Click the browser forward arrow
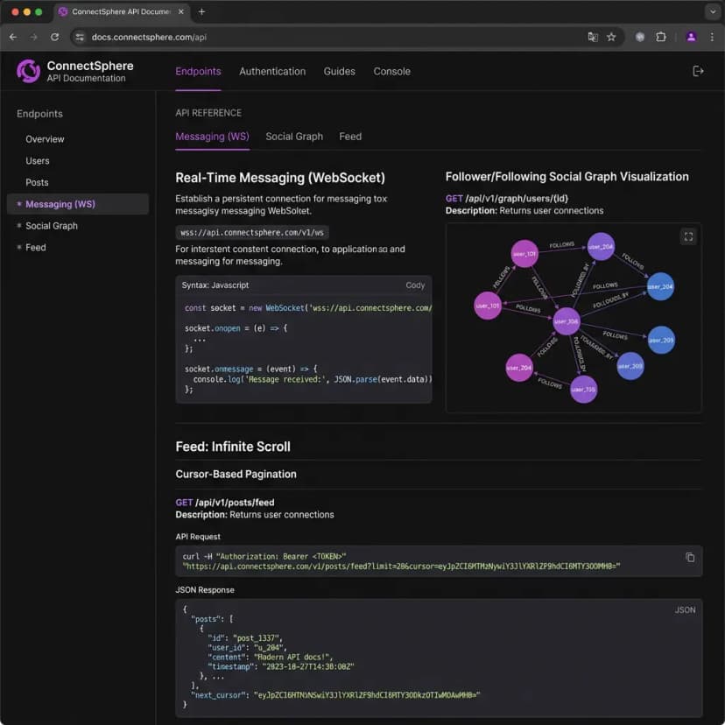The height and width of the screenshot is (725, 725). [34, 37]
